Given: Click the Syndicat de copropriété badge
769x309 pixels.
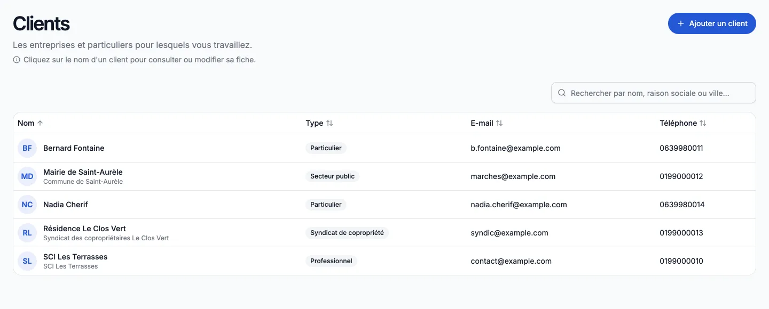Looking at the screenshot, I should [x=347, y=233].
